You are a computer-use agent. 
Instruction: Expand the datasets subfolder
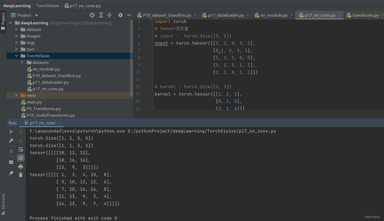tap(22, 62)
